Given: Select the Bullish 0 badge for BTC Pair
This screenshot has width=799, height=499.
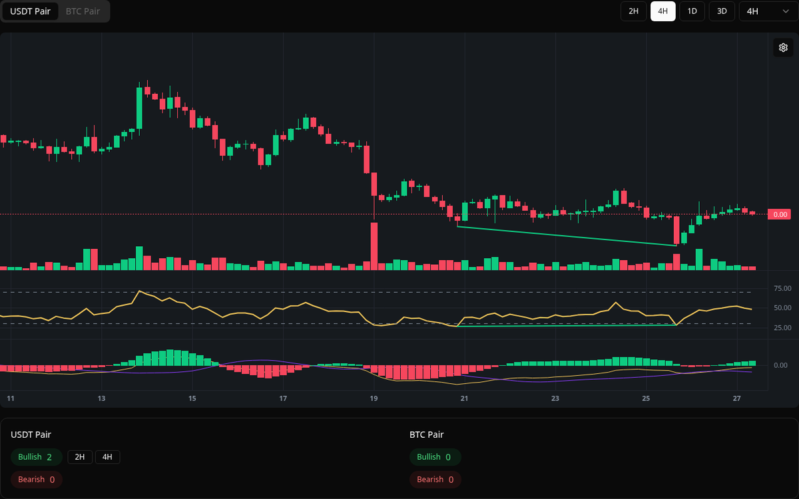Looking at the screenshot, I should (x=435, y=457).
